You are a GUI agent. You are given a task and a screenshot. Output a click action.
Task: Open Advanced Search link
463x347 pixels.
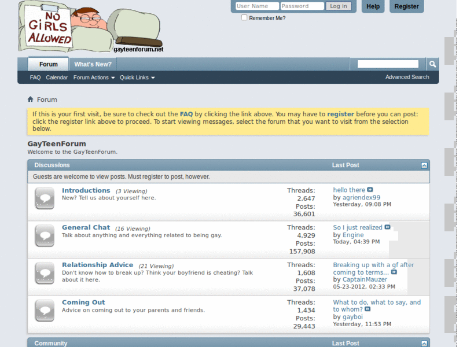(407, 77)
